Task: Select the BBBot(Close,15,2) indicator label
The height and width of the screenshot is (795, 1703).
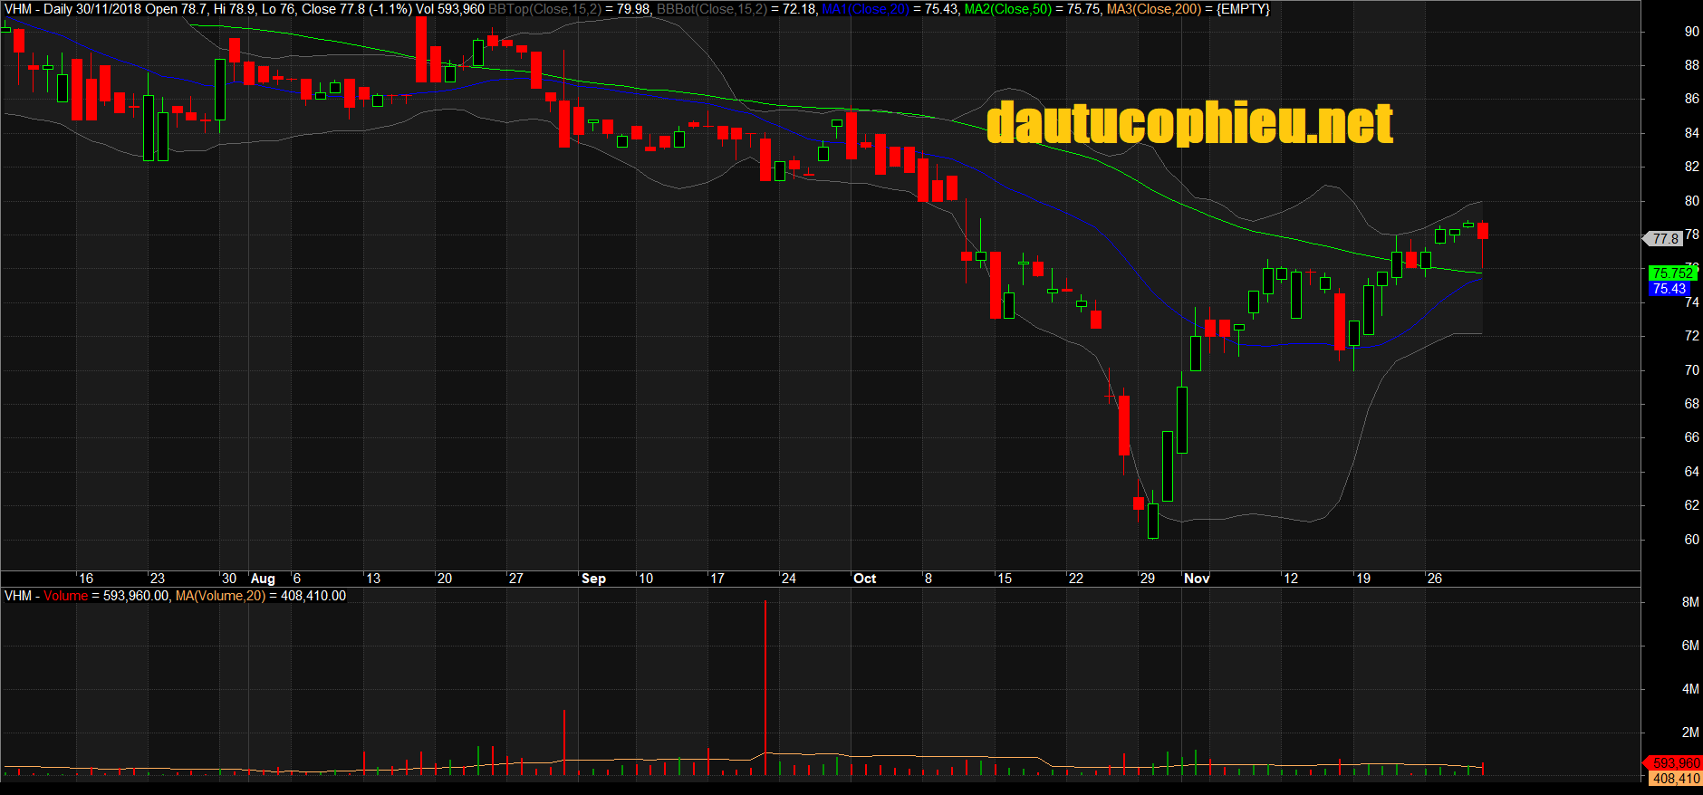Action: tap(711, 9)
